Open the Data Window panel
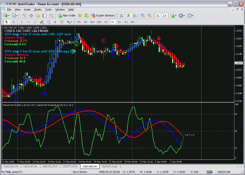 coord(31,15)
